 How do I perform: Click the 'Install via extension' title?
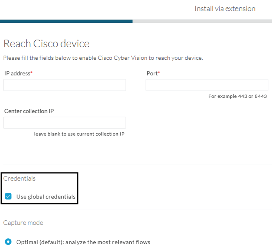pos(225,9)
